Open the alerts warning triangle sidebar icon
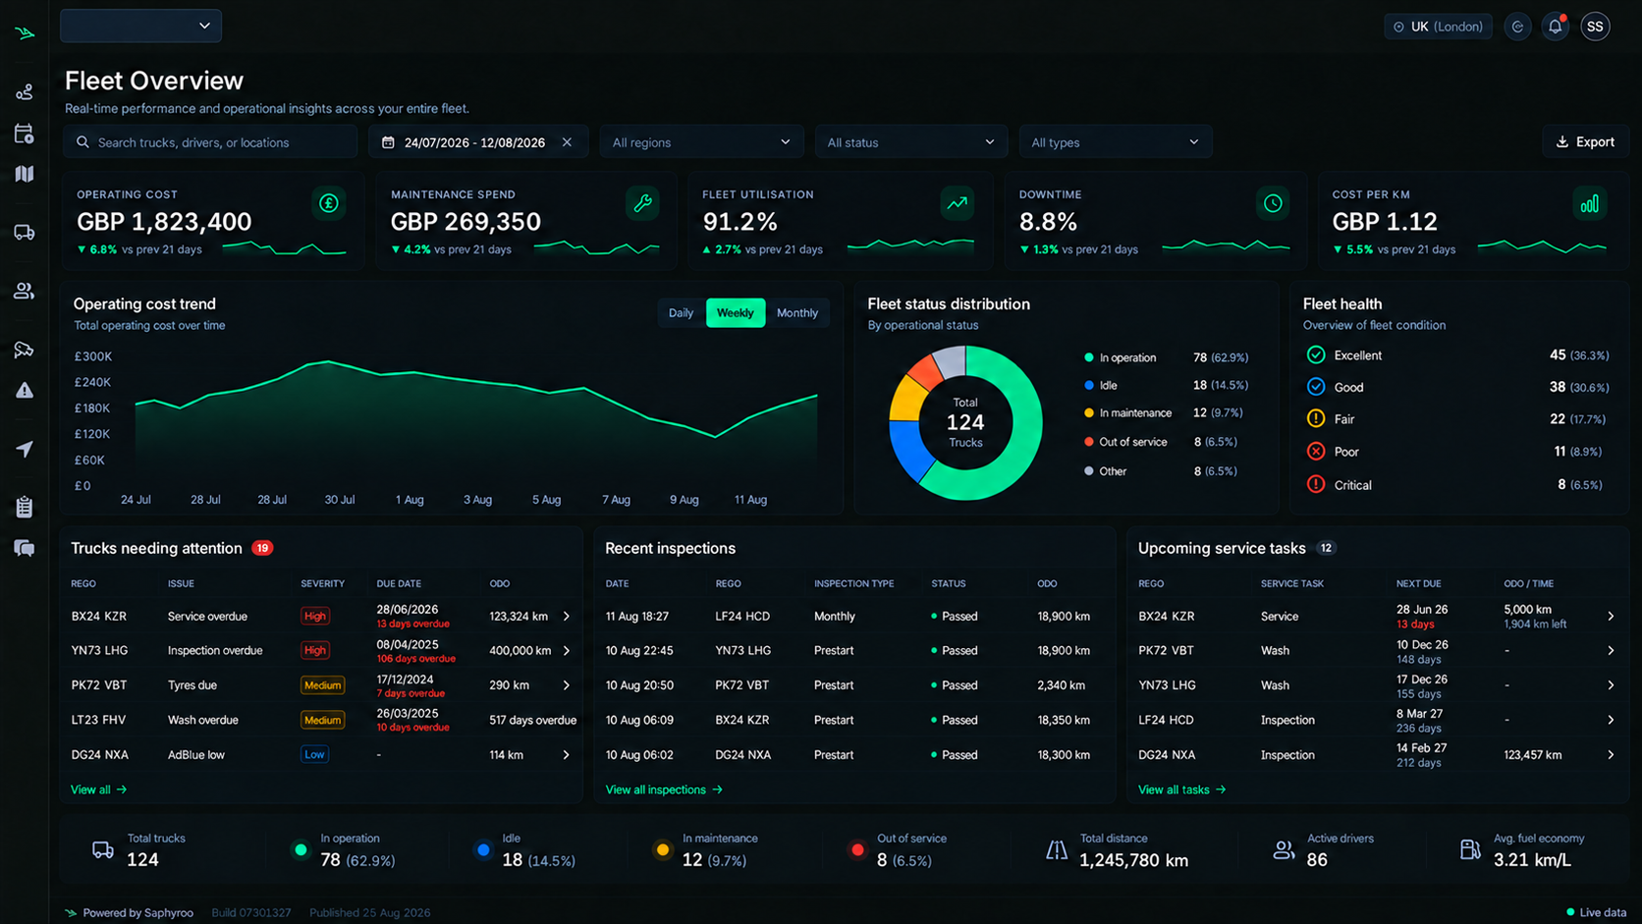Viewport: 1642px width, 924px height. point(25,391)
